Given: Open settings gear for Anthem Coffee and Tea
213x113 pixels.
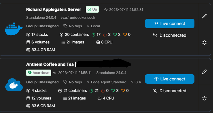Looking at the screenshot, I should pos(204,98).
